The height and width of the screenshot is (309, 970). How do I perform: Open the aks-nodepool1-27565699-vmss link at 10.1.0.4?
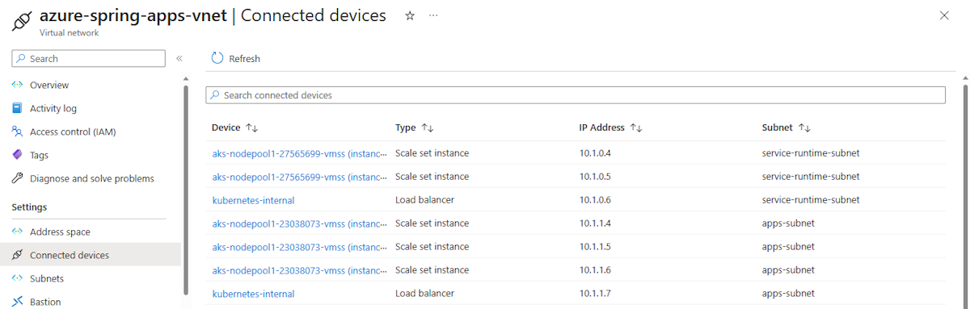[299, 152]
